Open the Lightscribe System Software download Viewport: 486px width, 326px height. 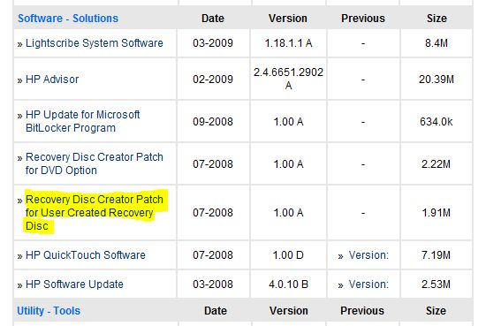tap(95, 43)
